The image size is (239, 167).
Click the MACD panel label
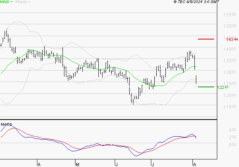(x=6, y=124)
